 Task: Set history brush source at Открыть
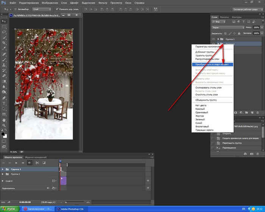[x=213, y=134]
